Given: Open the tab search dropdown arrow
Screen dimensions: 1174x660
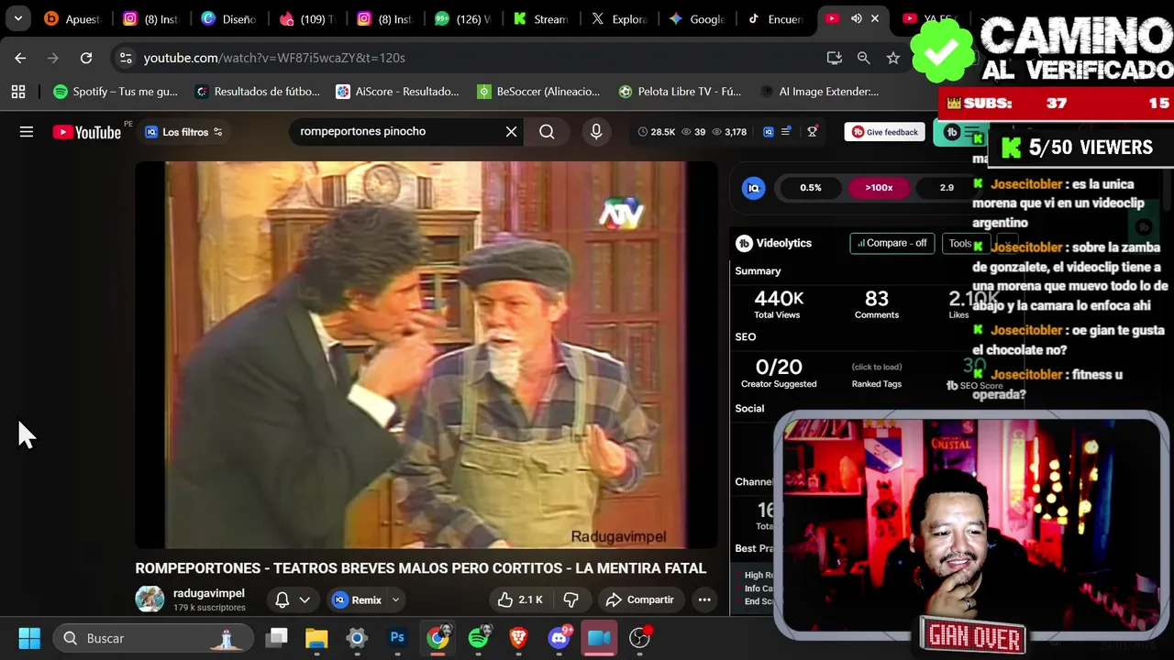Looking at the screenshot, I should 17,18.
